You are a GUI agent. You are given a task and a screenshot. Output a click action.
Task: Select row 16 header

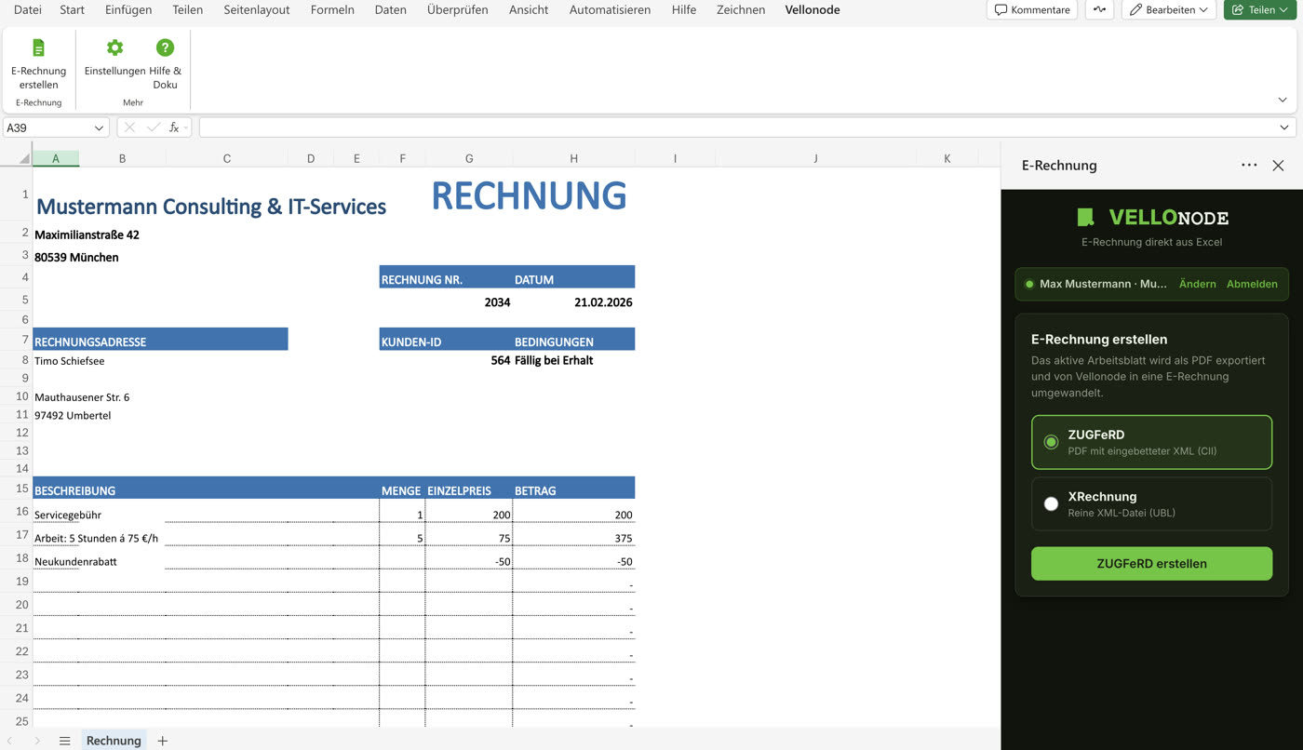[x=16, y=511]
